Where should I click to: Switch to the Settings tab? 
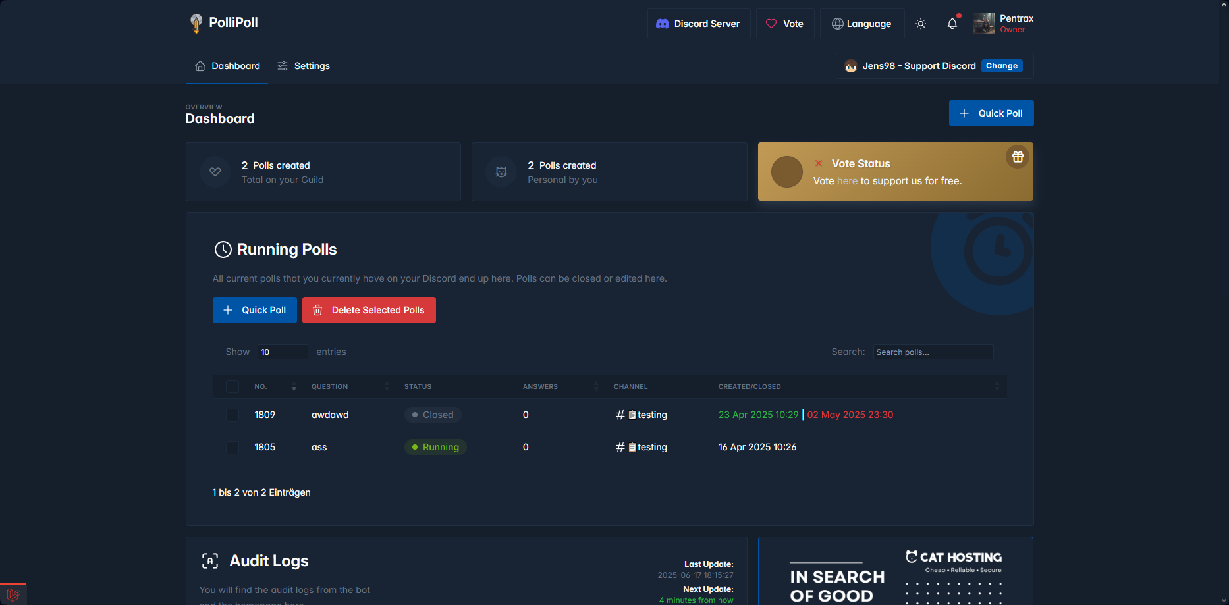[x=304, y=66]
